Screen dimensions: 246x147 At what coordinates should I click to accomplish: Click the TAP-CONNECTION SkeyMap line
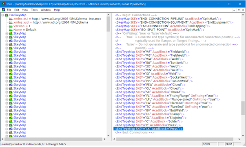(162, 26)
